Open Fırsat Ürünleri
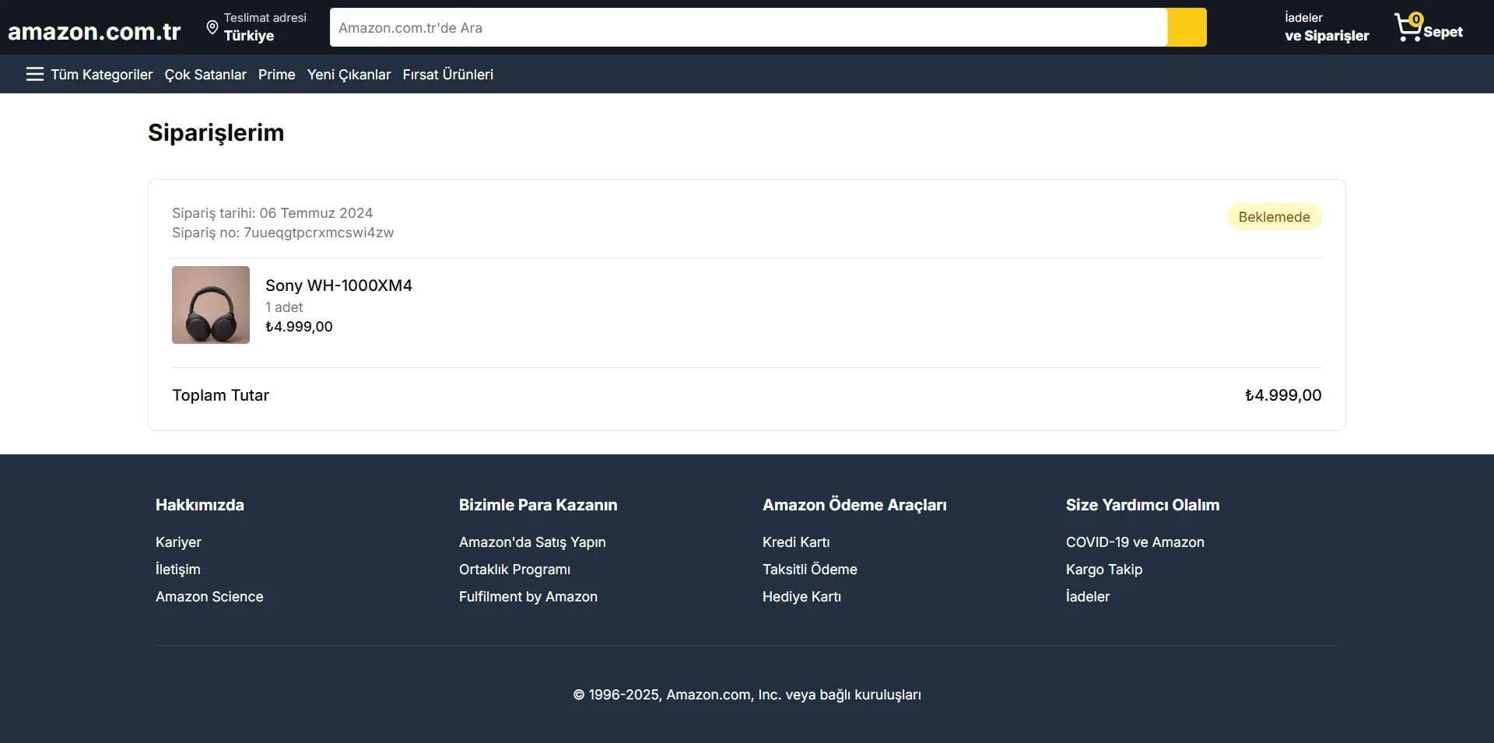1494x743 pixels. (448, 75)
